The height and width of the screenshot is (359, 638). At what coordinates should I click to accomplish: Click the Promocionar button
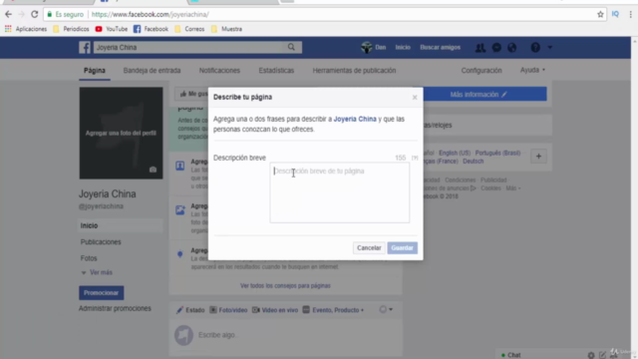[102, 292]
